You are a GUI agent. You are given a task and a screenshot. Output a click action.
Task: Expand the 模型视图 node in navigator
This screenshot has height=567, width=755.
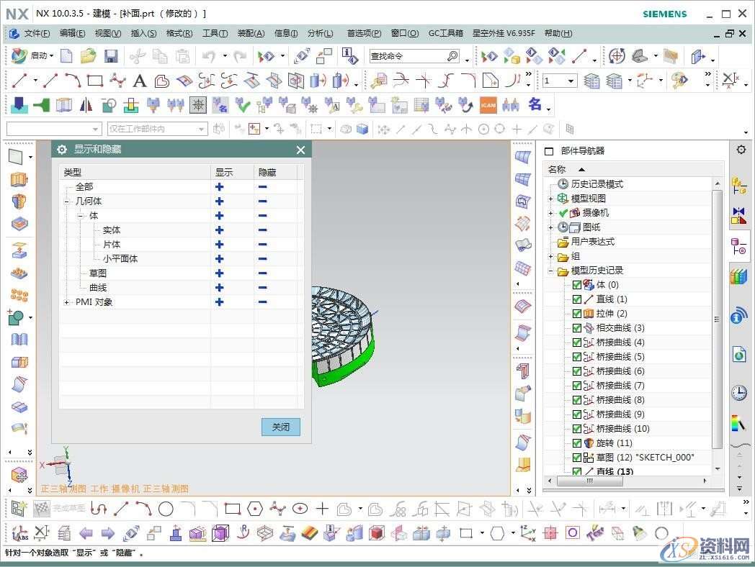click(x=551, y=199)
